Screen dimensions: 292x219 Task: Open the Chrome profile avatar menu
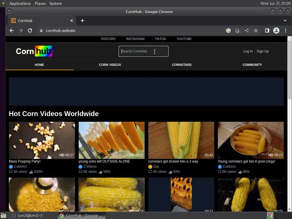pyautogui.click(x=276, y=31)
